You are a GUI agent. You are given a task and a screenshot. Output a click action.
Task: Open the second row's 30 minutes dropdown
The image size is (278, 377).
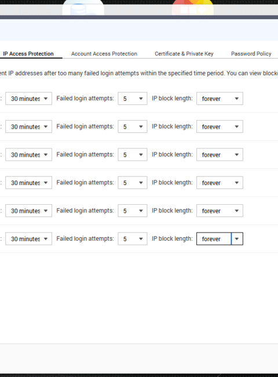(28, 126)
